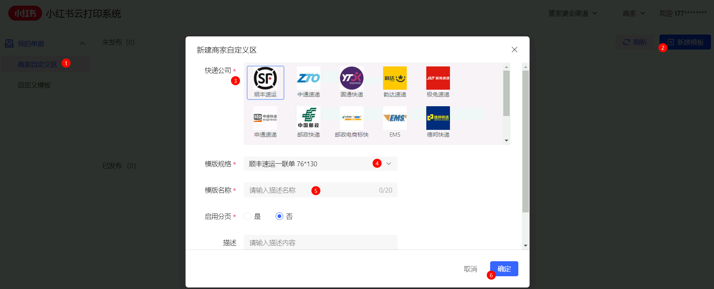The image size is (714, 289).
Task: Click the 未发布 (0) section heading
Action: click(118, 42)
